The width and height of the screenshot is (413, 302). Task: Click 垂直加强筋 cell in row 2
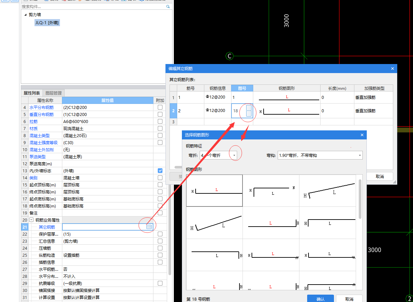tap(374, 111)
